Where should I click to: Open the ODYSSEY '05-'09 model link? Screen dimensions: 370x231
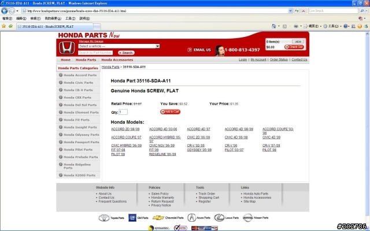coord(199,150)
